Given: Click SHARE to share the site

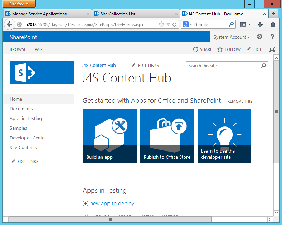Looking at the screenshot, I should tap(203, 49).
